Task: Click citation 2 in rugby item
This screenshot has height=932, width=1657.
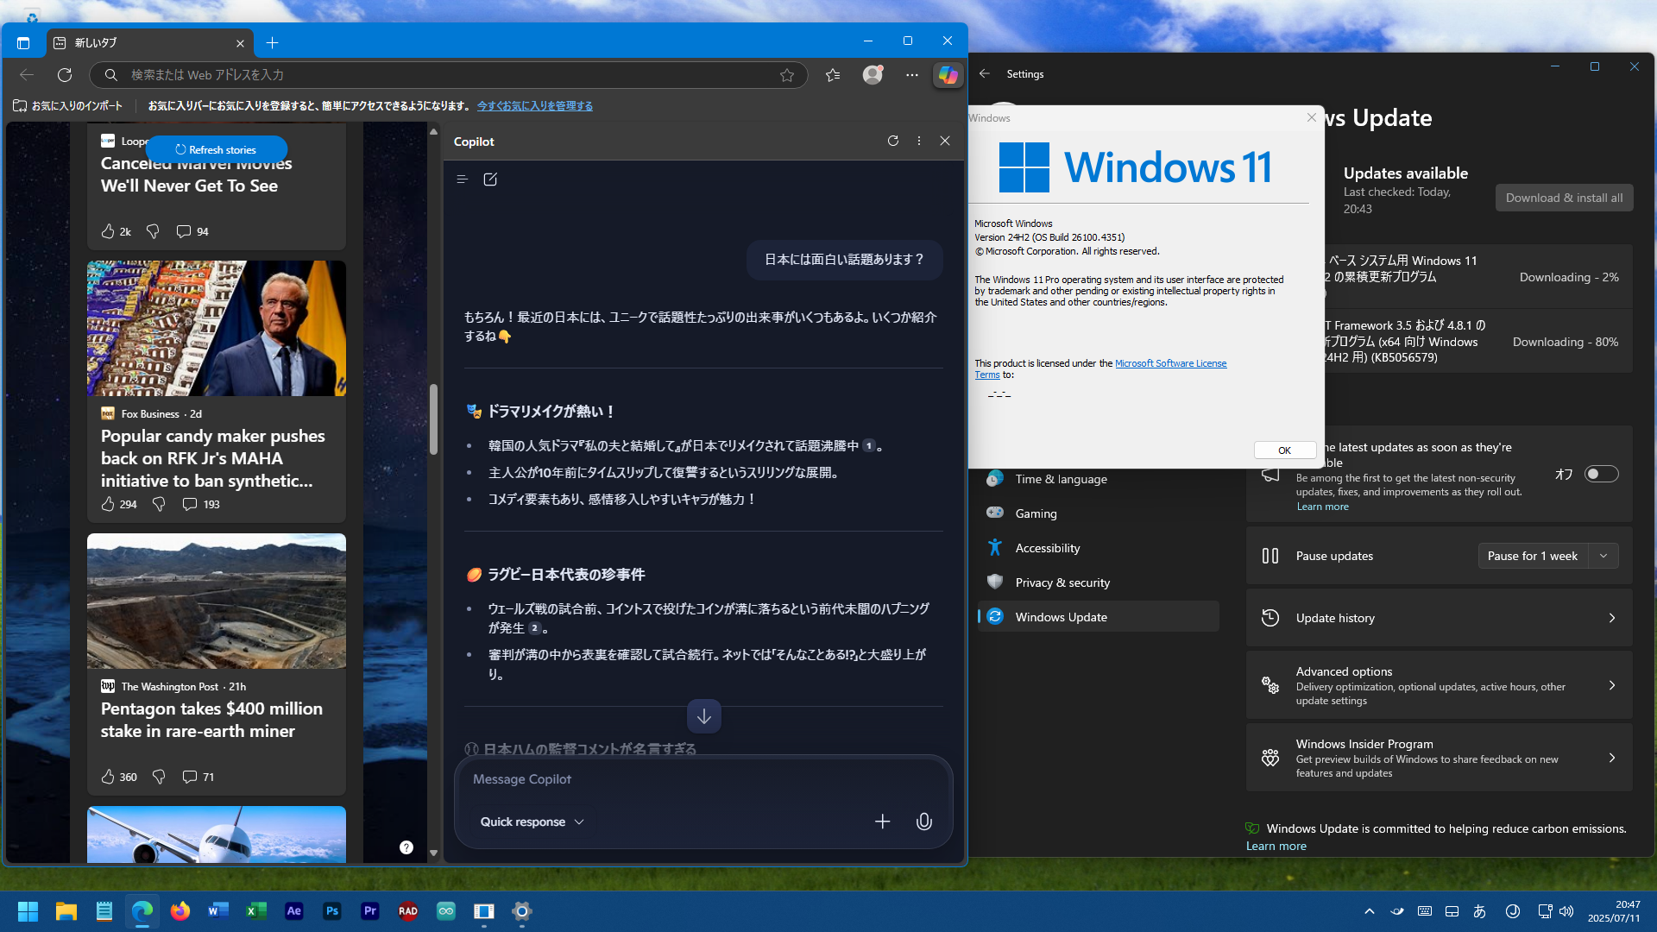Action: pos(535,628)
